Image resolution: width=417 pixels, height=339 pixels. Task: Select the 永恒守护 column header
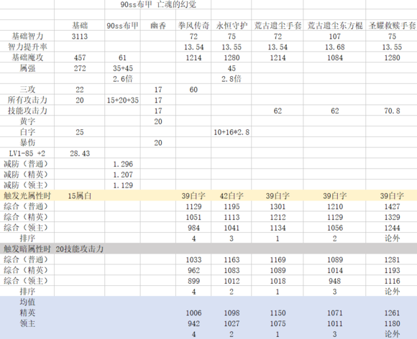232,26
